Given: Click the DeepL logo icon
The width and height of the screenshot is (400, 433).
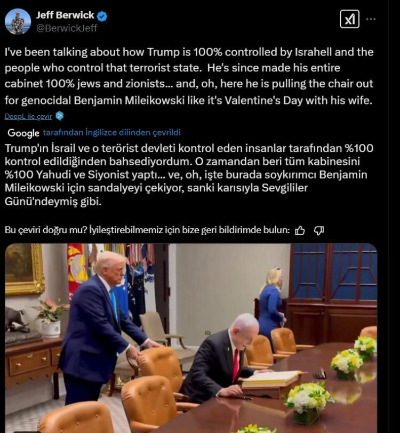Looking at the screenshot, I should [59, 116].
